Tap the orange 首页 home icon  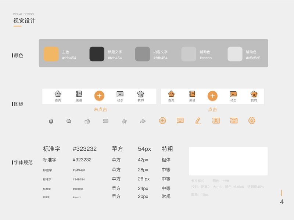click(171, 94)
